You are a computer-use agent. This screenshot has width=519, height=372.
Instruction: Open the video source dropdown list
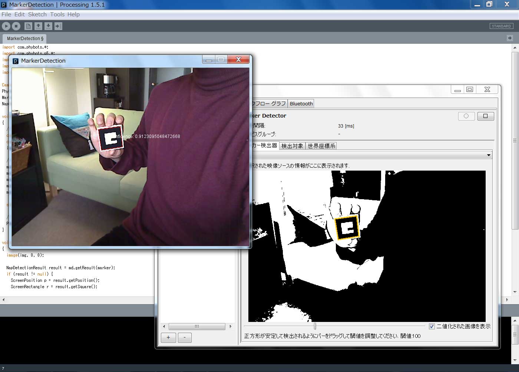pos(488,155)
